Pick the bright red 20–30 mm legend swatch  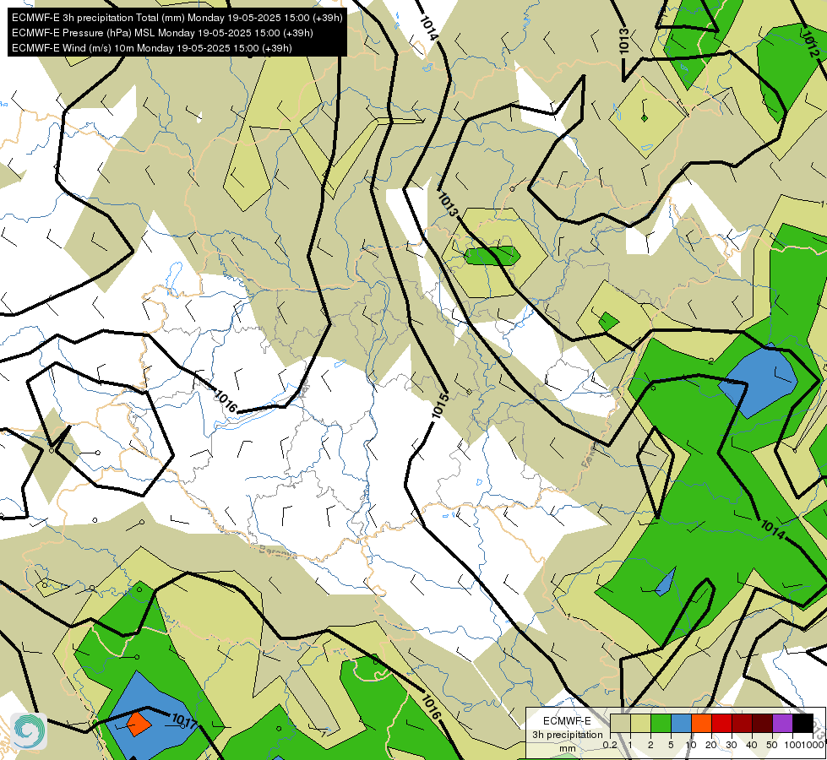(x=721, y=723)
